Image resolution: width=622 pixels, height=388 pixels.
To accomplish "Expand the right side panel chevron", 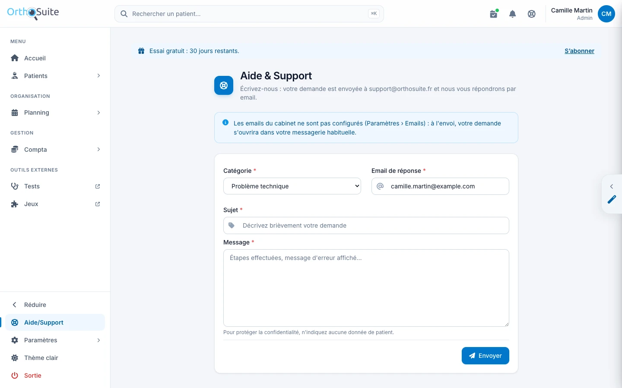I will pyautogui.click(x=612, y=187).
